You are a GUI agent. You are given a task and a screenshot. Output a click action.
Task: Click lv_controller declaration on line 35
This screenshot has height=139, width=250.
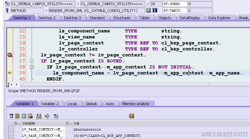click(78, 49)
